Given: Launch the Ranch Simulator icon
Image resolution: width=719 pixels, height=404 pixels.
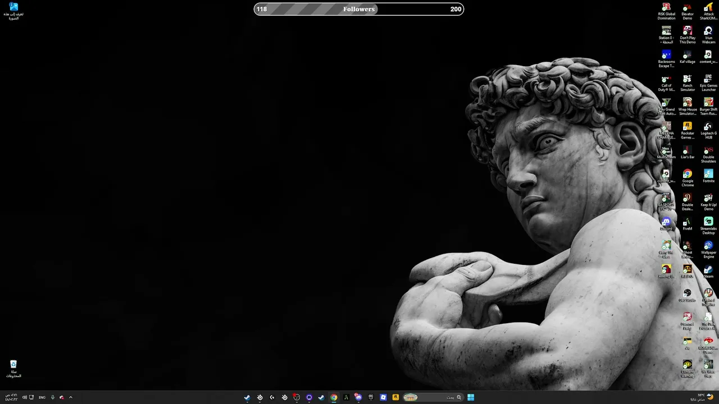Looking at the screenshot, I should [688, 83].
